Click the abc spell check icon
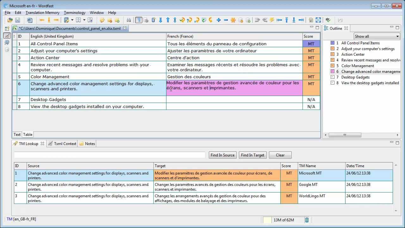Screen dimensions: 405x228 point(328,20)
